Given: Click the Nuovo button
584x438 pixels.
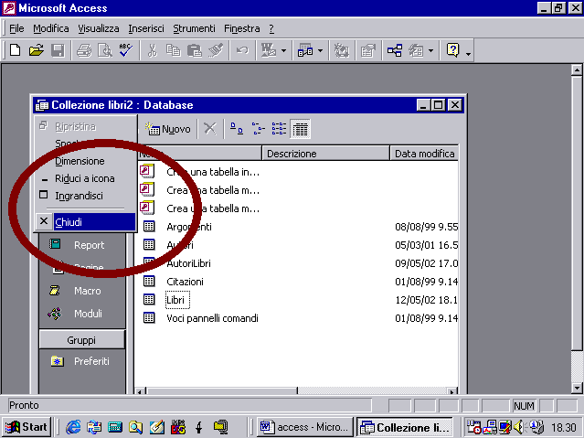Looking at the screenshot, I should (168, 129).
